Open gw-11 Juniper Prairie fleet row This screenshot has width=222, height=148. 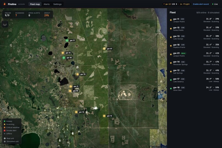point(194,20)
